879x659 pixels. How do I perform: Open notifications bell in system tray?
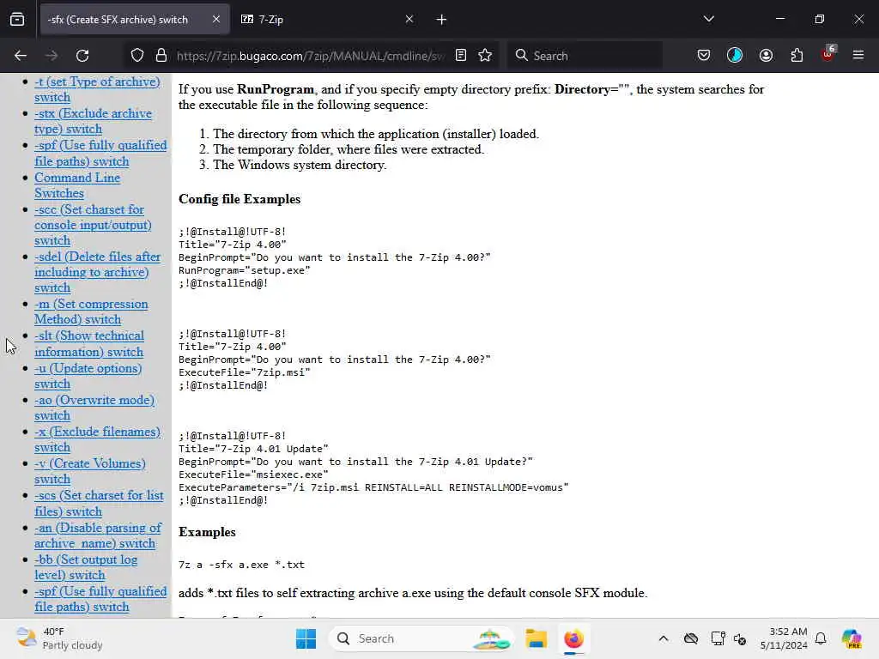821,638
